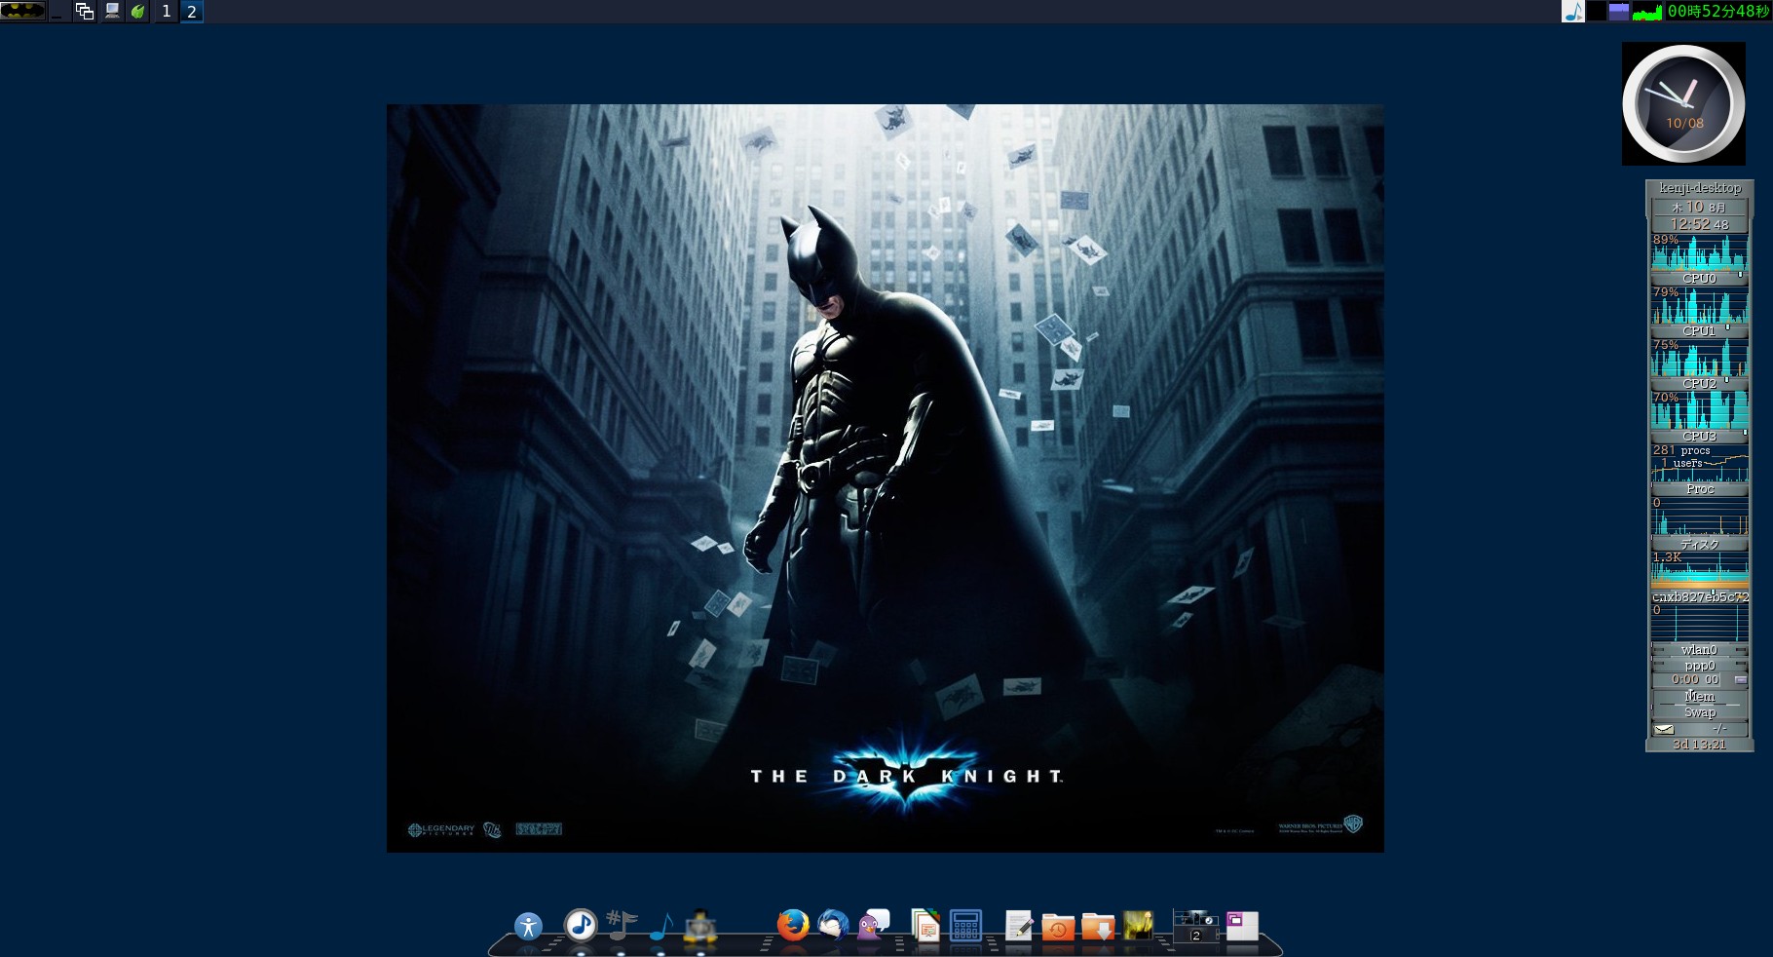Viewport: 1773px width, 957px height.
Task: Expand the wlan0 monitor in GKrellM
Action: click(1699, 649)
